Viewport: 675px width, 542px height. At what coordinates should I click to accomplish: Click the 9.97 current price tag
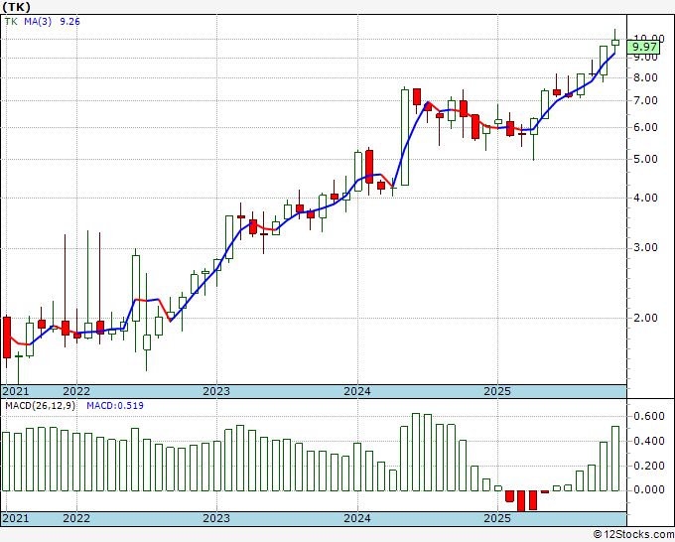(643, 47)
